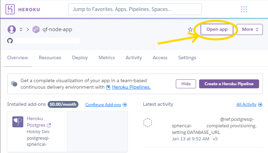The image size is (268, 153).
Task: Click the sleeping app hexagon icon
Action: tap(36, 29)
